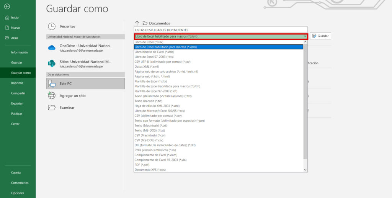Viewport: 392px width, 198px height.
Task: Click the Nuevo new document icon
Action: pos(7,28)
